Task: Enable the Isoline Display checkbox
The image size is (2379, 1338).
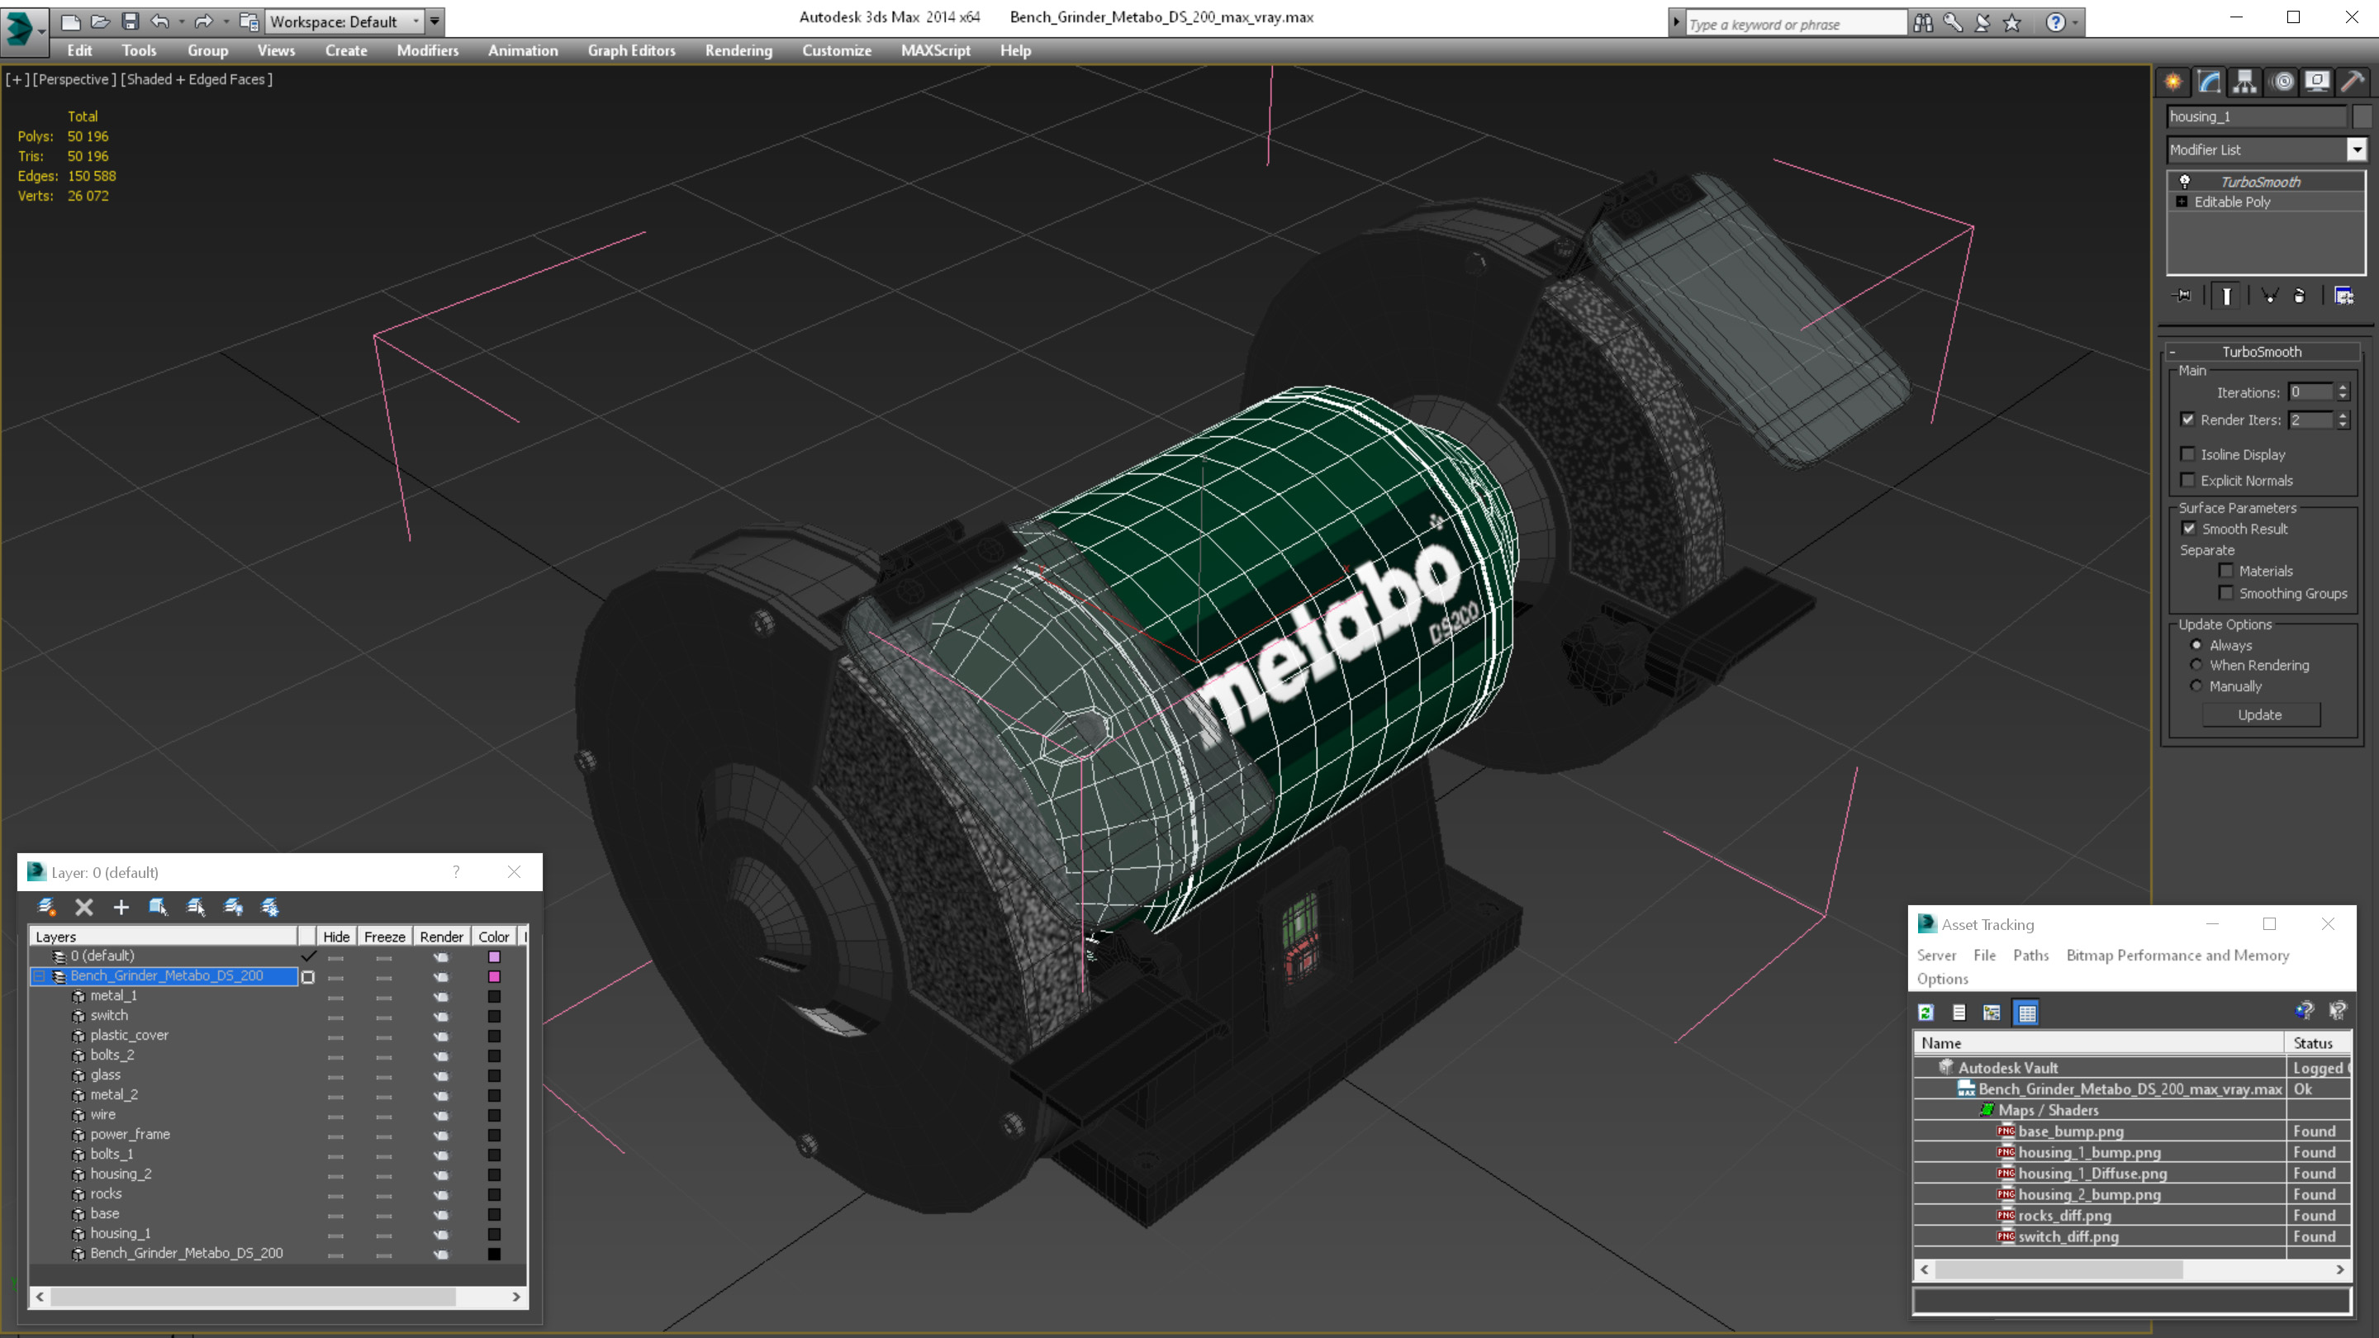Action: 2188,454
